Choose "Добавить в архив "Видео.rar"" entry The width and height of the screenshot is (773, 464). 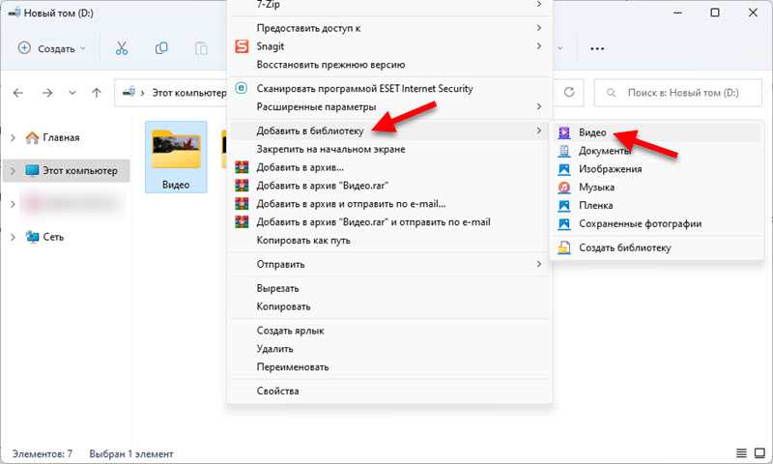[389, 186]
